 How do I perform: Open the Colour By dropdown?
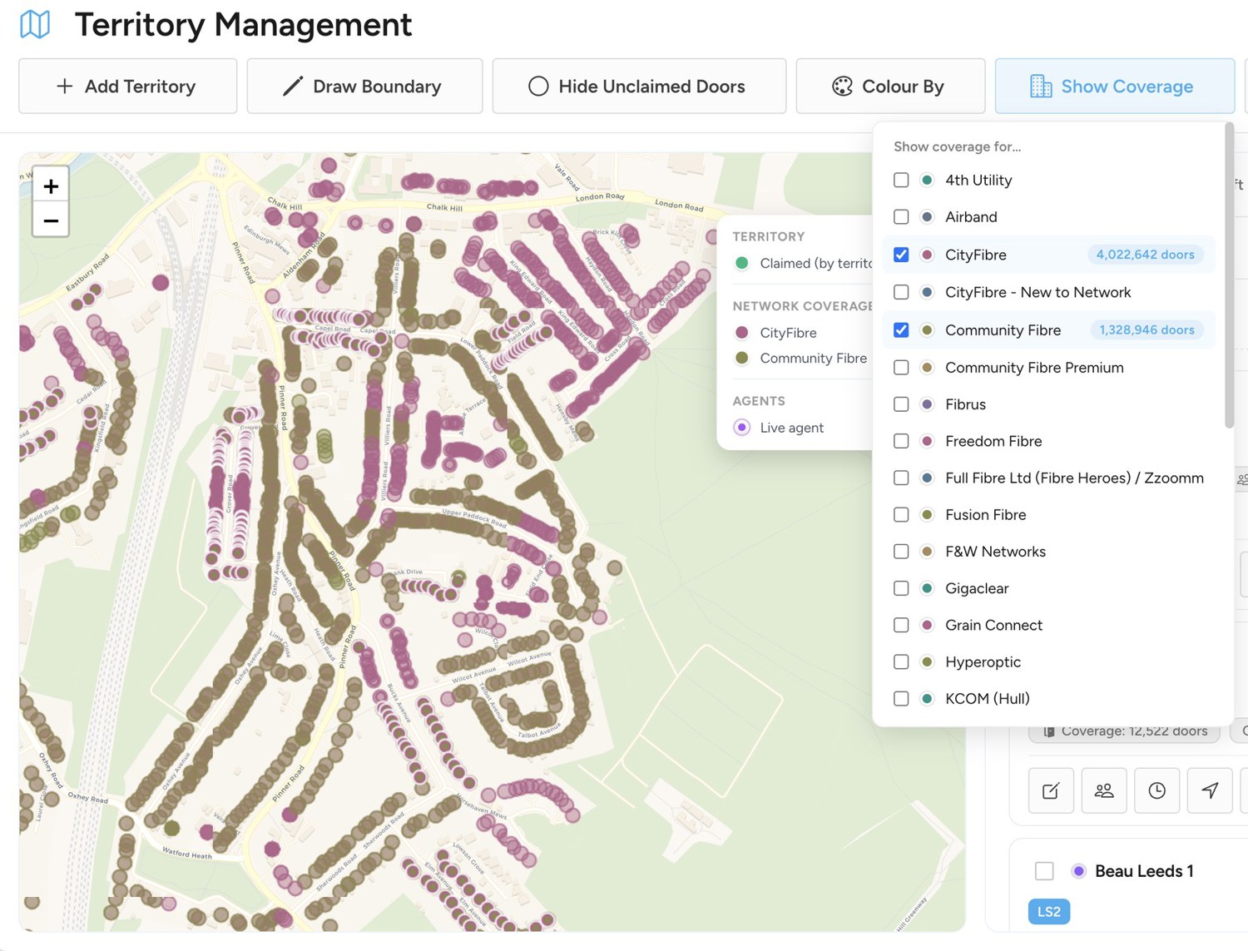(x=890, y=87)
